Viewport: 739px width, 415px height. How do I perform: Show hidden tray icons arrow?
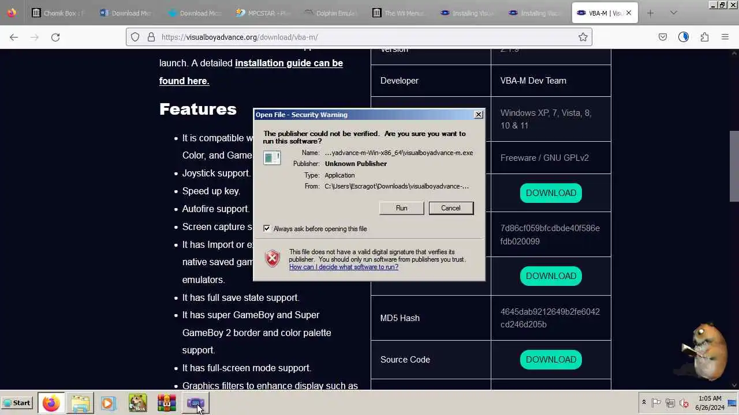pos(644,403)
